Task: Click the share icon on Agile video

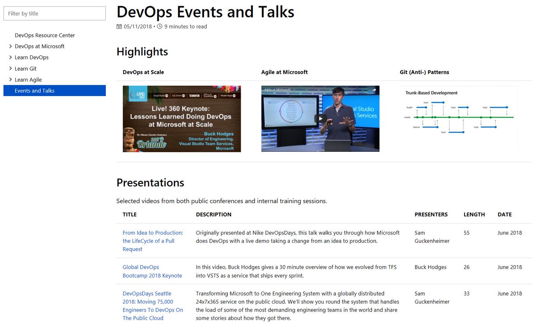Action: click(374, 90)
